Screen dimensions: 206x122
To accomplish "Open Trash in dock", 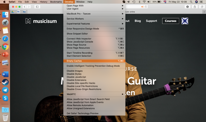I will click(5, 118).
